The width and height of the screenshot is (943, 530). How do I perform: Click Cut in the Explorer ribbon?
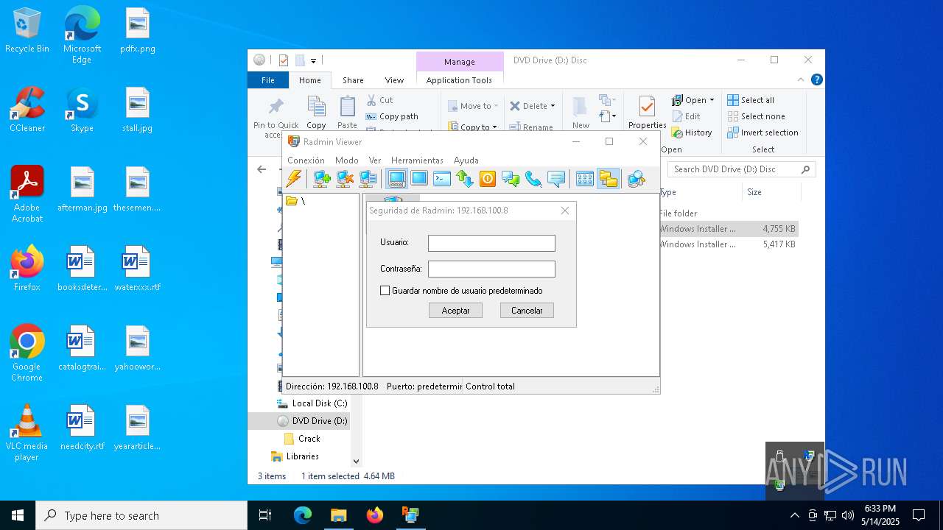click(x=380, y=100)
